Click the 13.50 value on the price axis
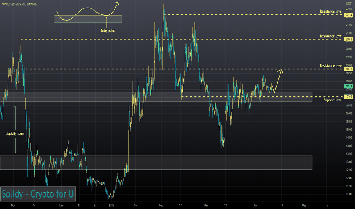Screen dimensions: 355x209 (349, 154)
